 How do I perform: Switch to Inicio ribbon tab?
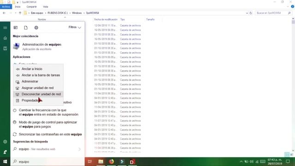pyautogui.click(x=18, y=7)
